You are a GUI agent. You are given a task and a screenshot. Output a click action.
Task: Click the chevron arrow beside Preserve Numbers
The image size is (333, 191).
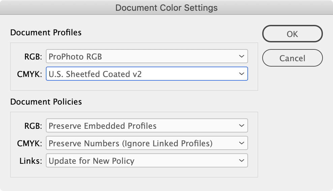[x=241, y=143]
